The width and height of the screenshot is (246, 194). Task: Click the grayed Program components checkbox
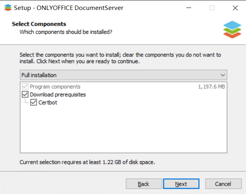point(25,87)
